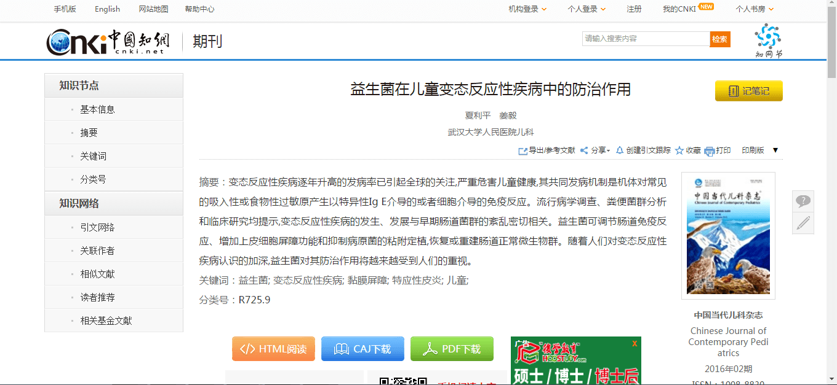Open the 记笔记 note-taking tool

tap(748, 90)
